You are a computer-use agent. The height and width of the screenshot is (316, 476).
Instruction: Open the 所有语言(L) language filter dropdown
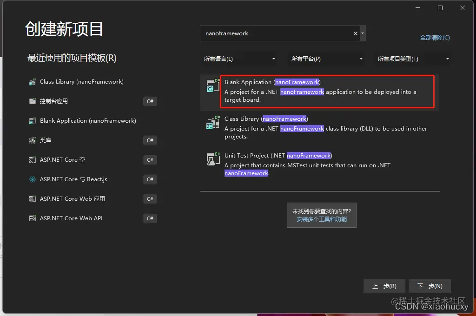pos(239,59)
